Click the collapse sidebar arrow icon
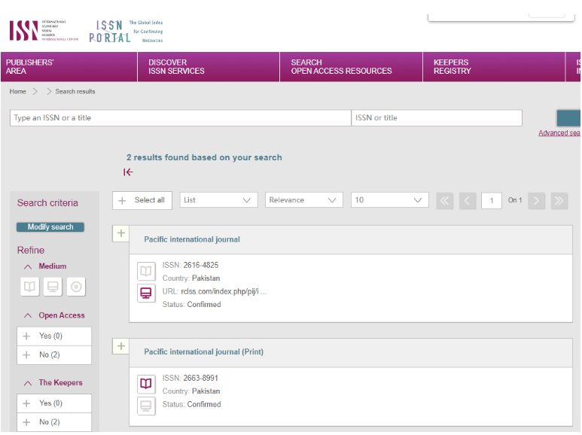This screenshot has height=435, width=582. coord(129,172)
